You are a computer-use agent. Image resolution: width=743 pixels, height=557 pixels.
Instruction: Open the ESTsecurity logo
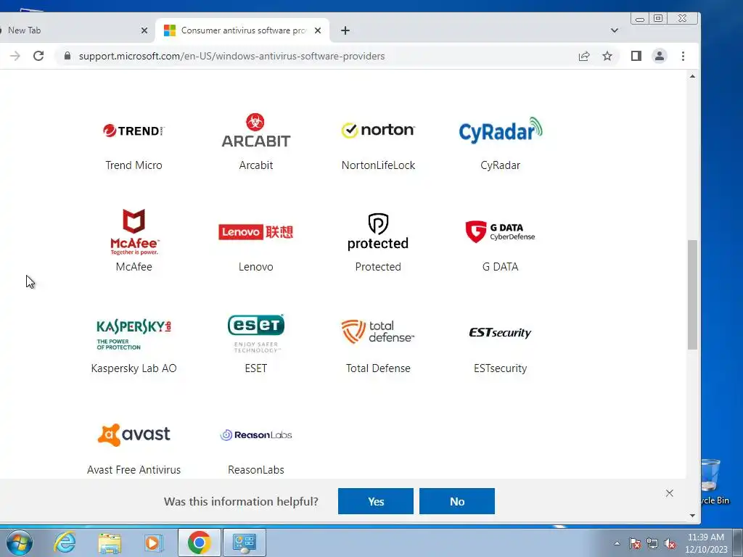pyautogui.click(x=501, y=332)
